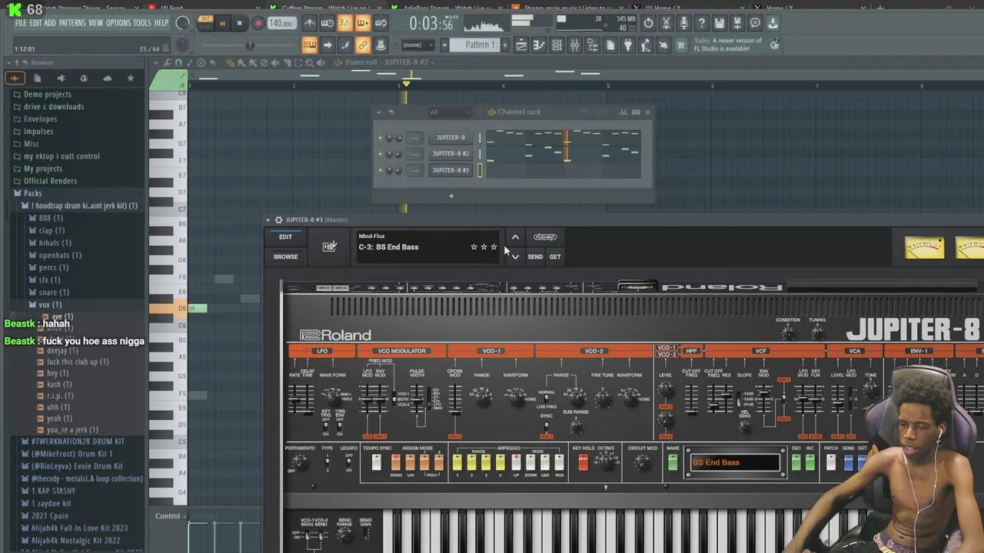
Task: Adjust the main volume knob near menu bar
Action: coord(182,23)
